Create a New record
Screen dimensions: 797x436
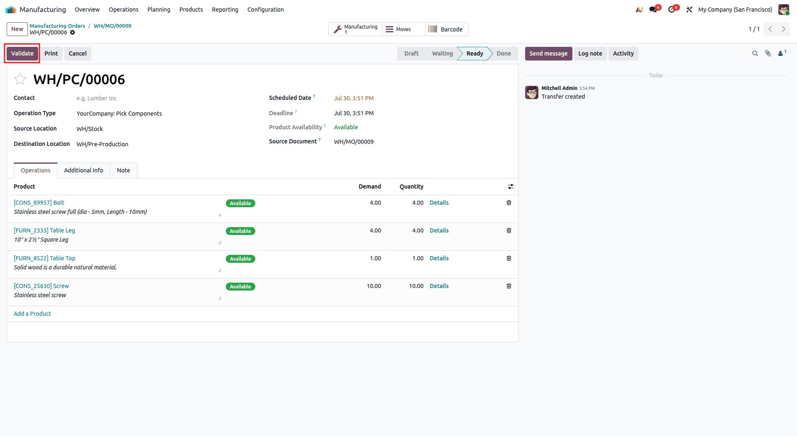pos(17,29)
